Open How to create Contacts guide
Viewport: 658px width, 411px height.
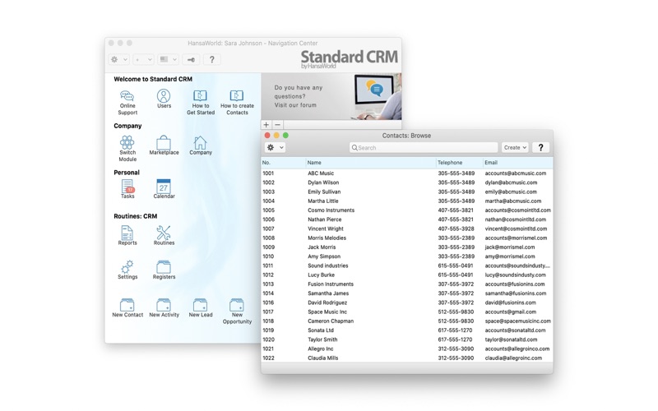(237, 102)
